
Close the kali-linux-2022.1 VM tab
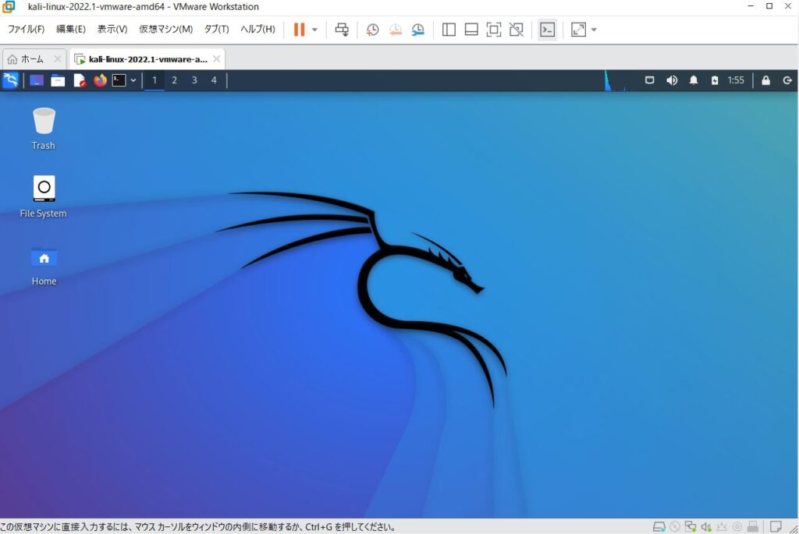point(217,59)
